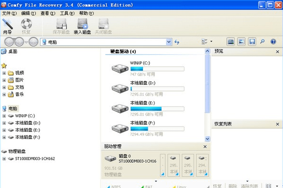Toggle the drive manager panel icon
Image resolution: width=283 pixels, height=188 pixels.
tap(231, 41)
